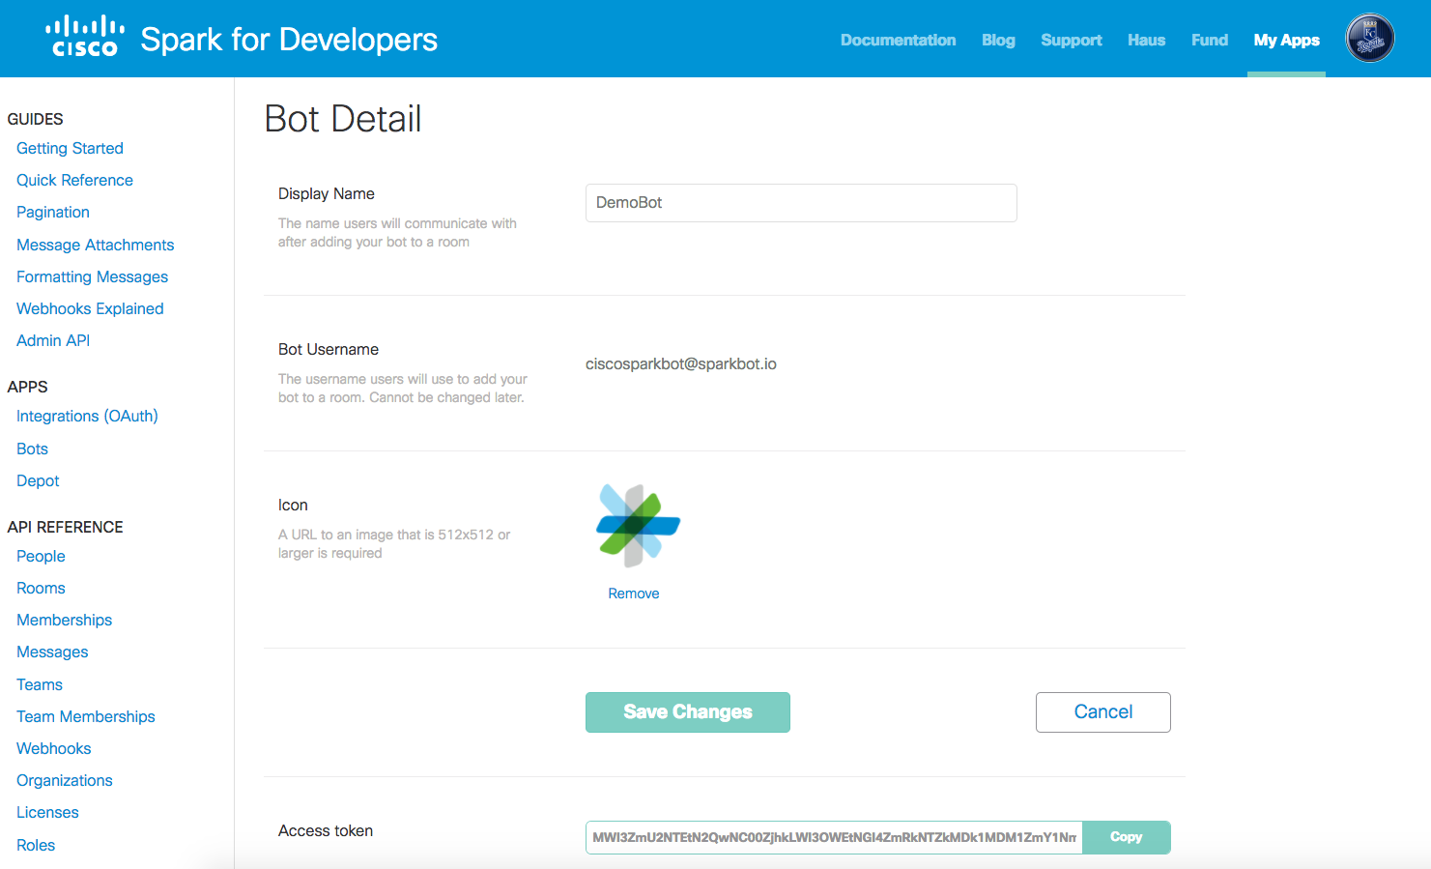Screen dimensions: 1431x869
Task: Click the Cisco logo in header
Action: click(85, 37)
